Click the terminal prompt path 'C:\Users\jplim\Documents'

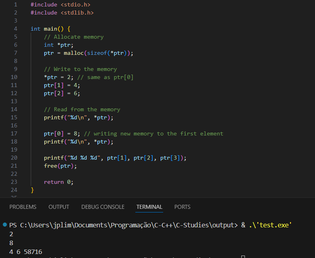tap(65, 225)
